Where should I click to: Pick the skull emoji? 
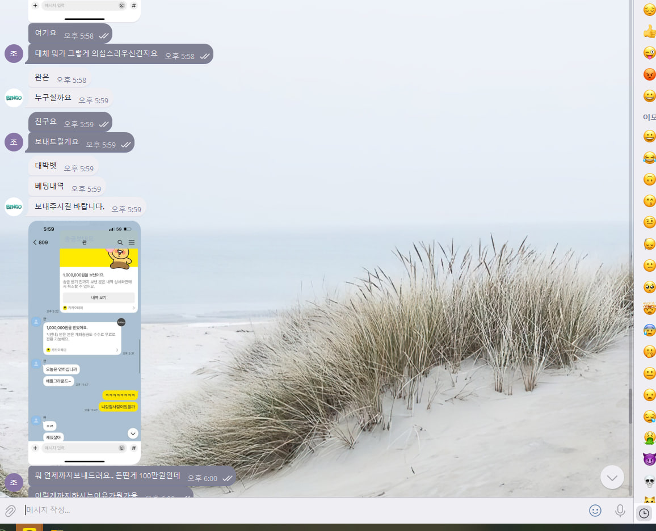(649, 481)
